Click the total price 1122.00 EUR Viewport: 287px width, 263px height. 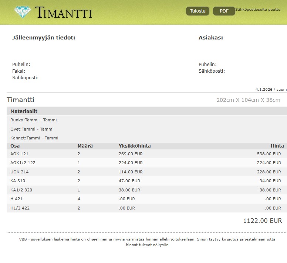[262, 221]
